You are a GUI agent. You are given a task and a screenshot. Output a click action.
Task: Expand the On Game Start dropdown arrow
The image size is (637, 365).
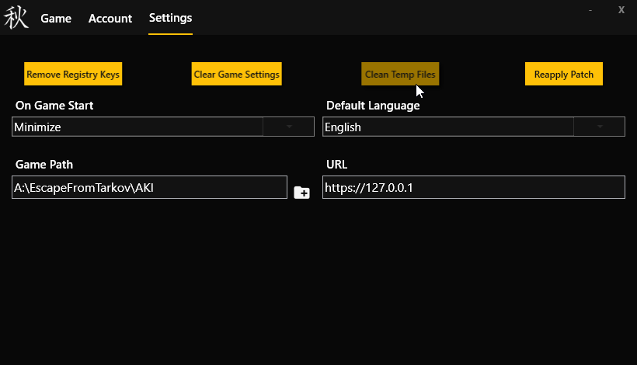pos(288,127)
